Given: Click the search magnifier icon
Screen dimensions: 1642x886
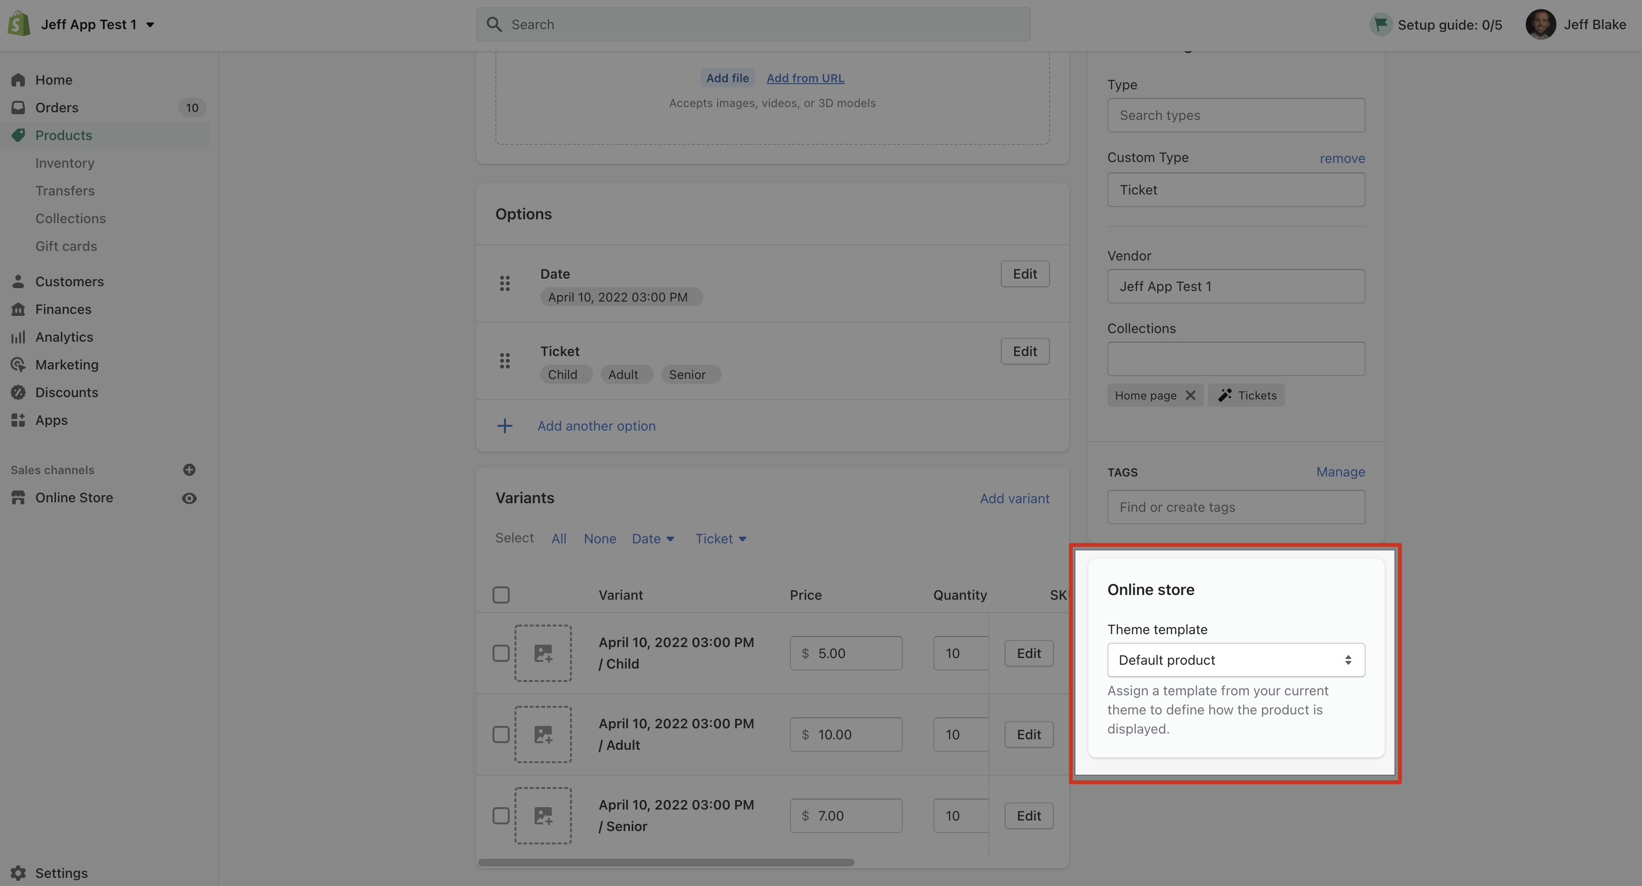Looking at the screenshot, I should [494, 24].
